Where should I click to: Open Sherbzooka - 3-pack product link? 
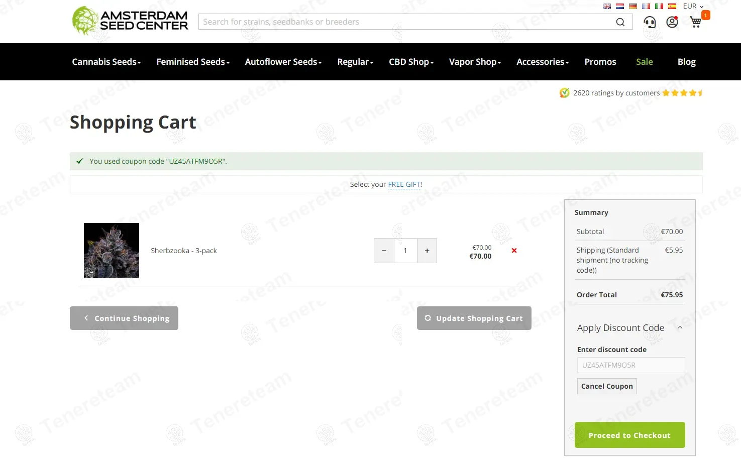[184, 251]
